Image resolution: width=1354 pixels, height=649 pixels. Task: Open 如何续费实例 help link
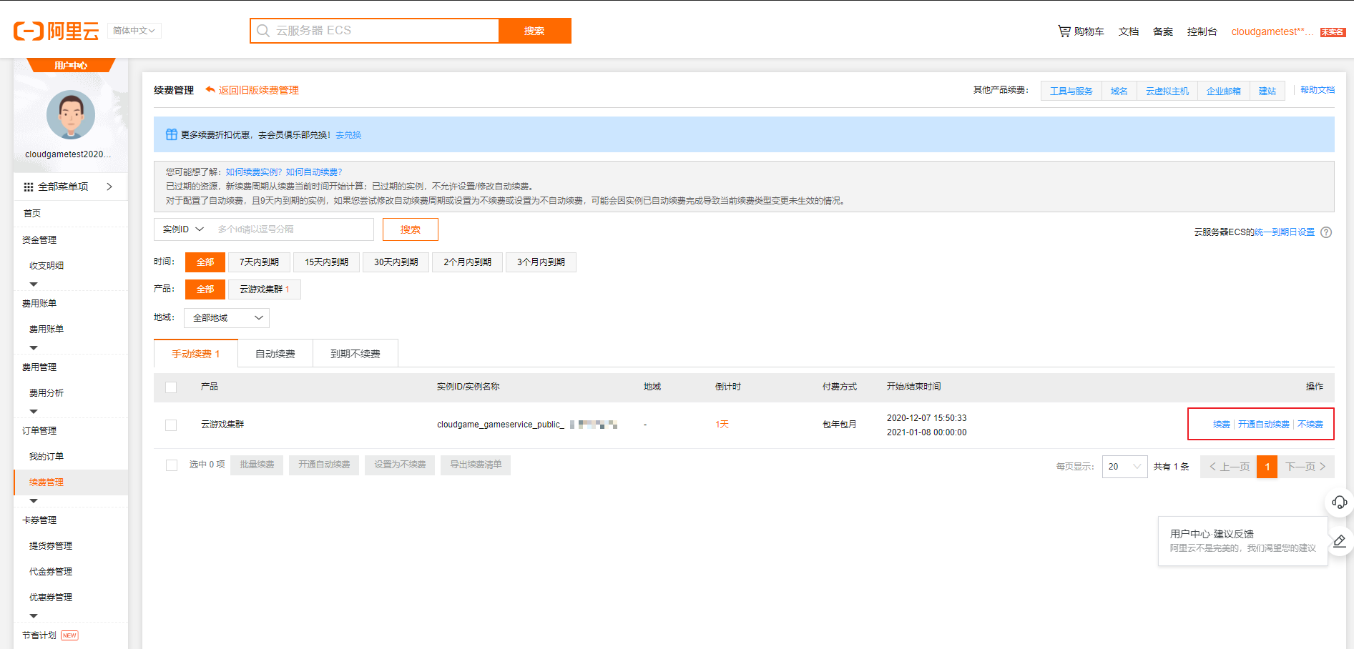click(x=254, y=172)
